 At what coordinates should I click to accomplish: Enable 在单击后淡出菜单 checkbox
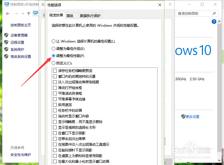(x=55, y=139)
